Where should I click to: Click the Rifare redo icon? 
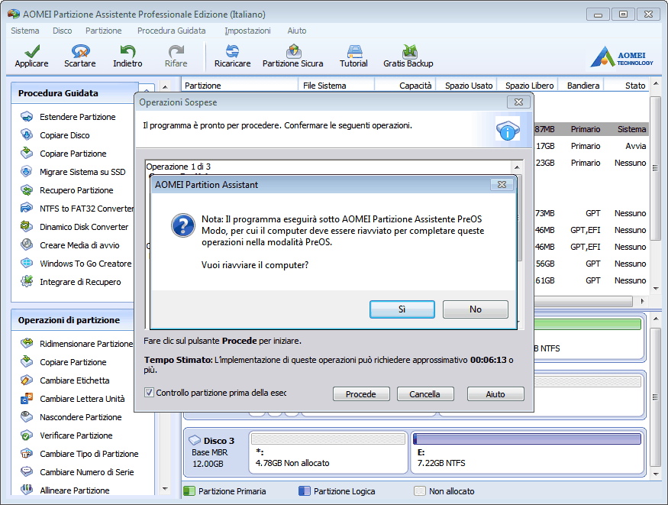(x=176, y=51)
